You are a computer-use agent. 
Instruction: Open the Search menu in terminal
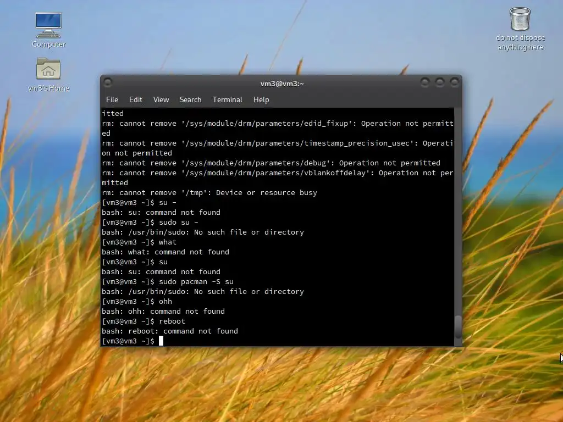[190, 100]
